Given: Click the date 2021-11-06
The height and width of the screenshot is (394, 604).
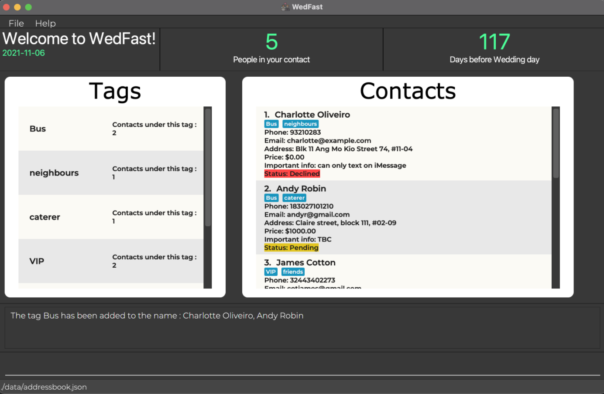Looking at the screenshot, I should click(24, 53).
